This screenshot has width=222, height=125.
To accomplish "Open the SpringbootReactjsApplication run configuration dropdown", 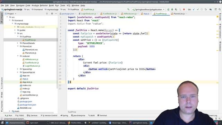I will pyautogui.click(x=148, y=9).
